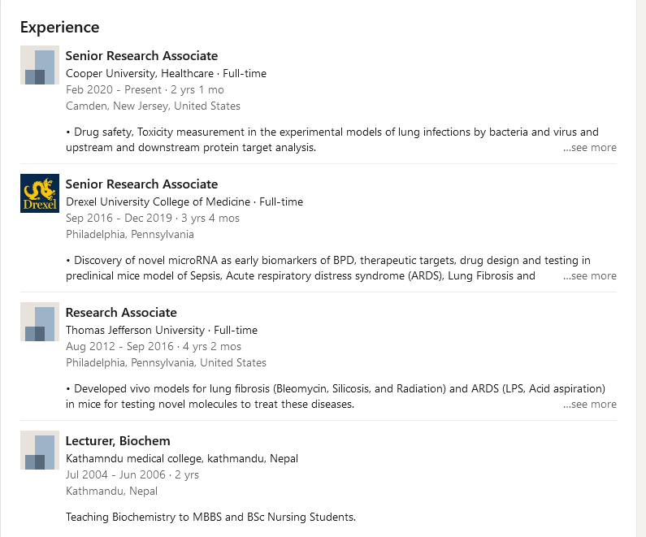
Task: Click the Cooper University company logo icon
Action: point(40,65)
